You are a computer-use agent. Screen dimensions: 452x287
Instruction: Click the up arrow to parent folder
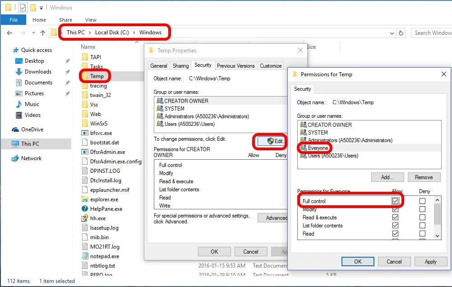tap(43, 33)
